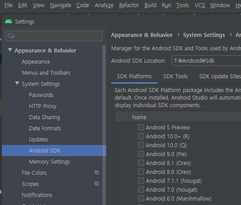Click the Android 7.1.1 (Nougat) row text
Viewport: 241px width, 205px height.
pos(174,181)
